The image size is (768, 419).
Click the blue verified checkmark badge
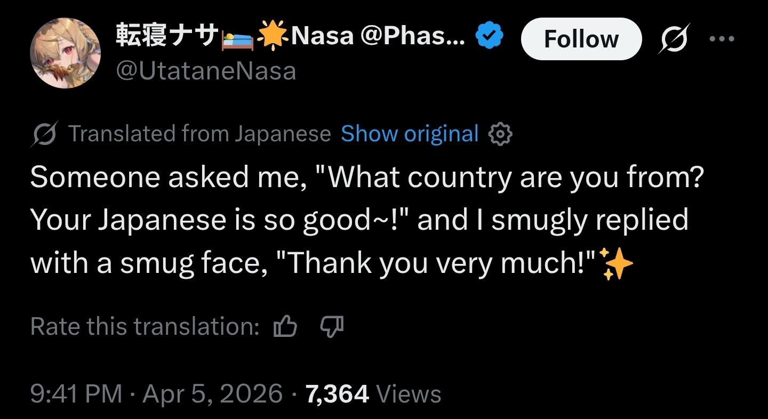coord(490,37)
